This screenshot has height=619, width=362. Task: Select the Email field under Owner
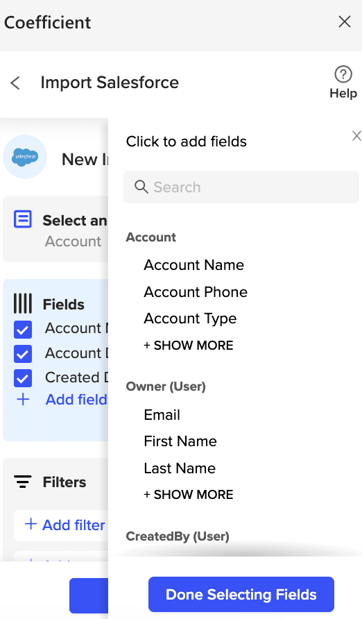point(162,415)
